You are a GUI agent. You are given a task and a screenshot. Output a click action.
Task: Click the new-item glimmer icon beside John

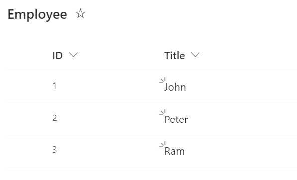click(x=162, y=80)
